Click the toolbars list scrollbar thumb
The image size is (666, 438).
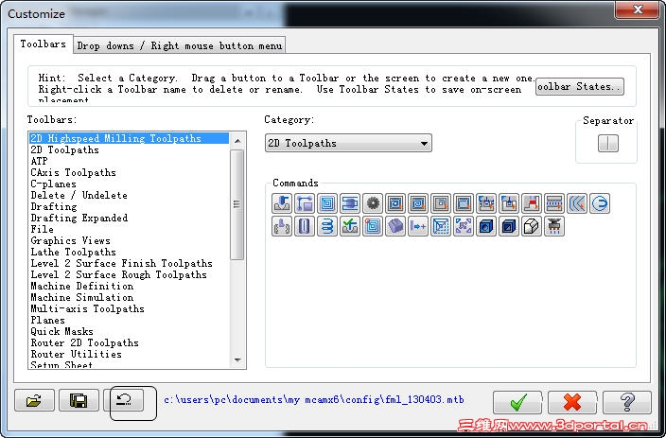tap(237, 204)
